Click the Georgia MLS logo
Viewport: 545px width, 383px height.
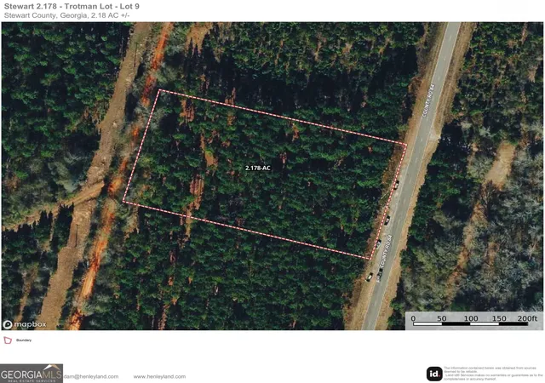[32, 374]
